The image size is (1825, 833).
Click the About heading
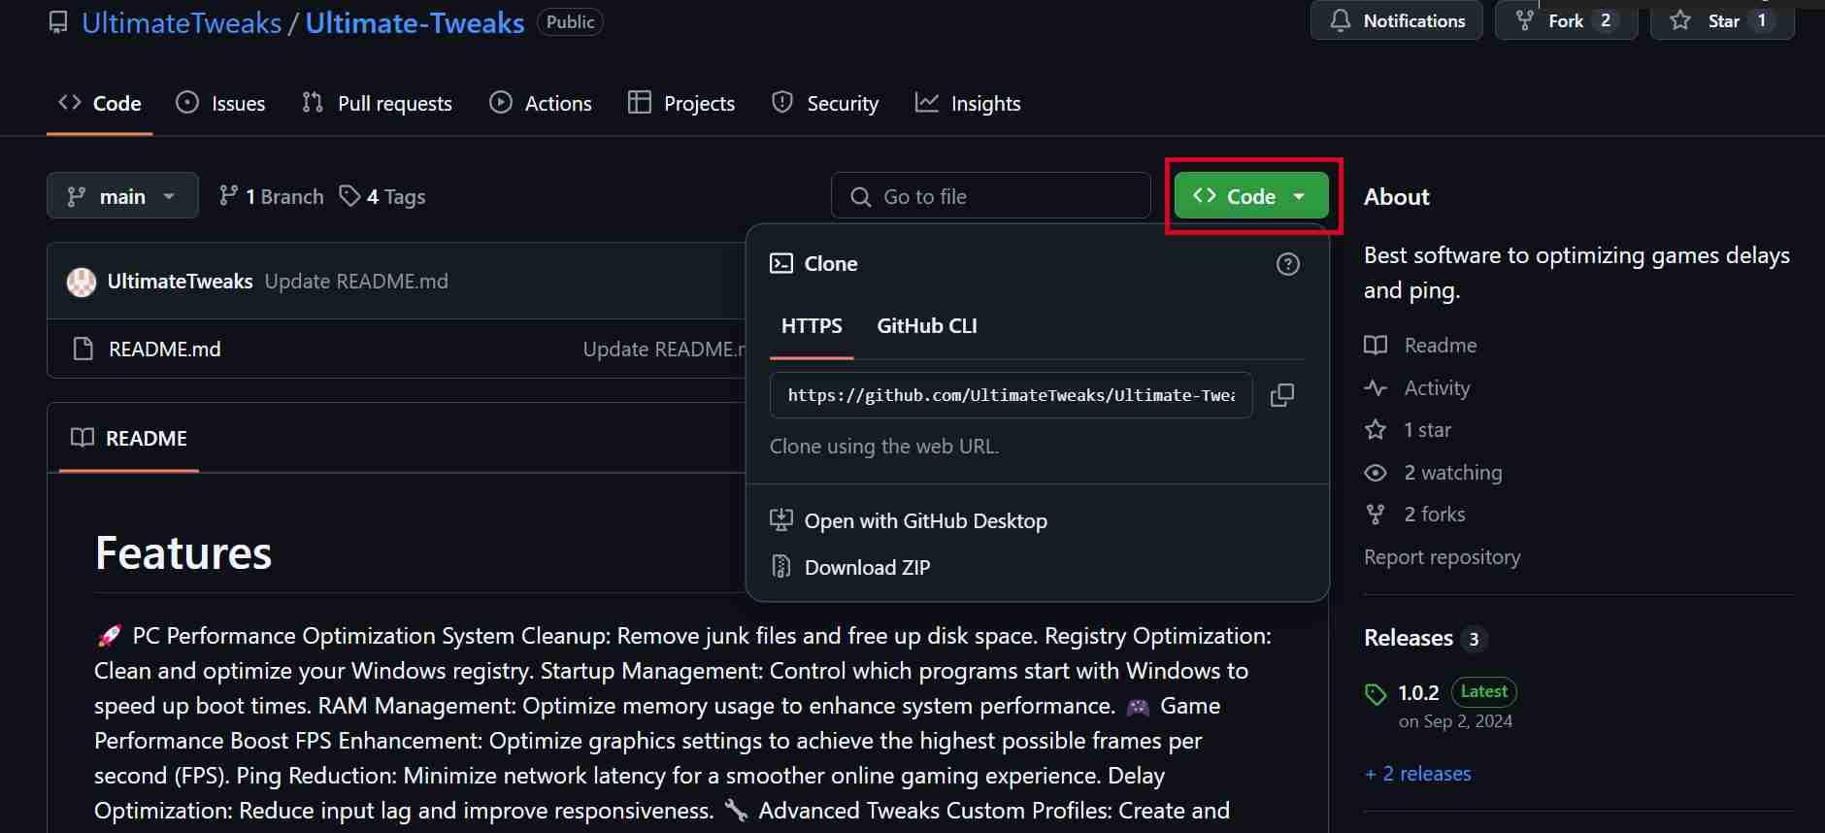(x=1396, y=196)
